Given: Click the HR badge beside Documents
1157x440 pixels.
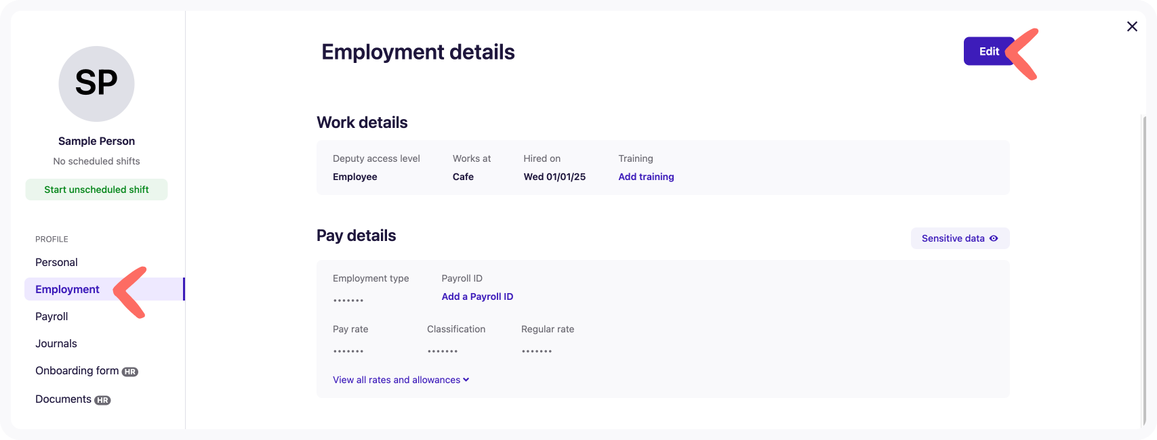Looking at the screenshot, I should tap(102, 400).
